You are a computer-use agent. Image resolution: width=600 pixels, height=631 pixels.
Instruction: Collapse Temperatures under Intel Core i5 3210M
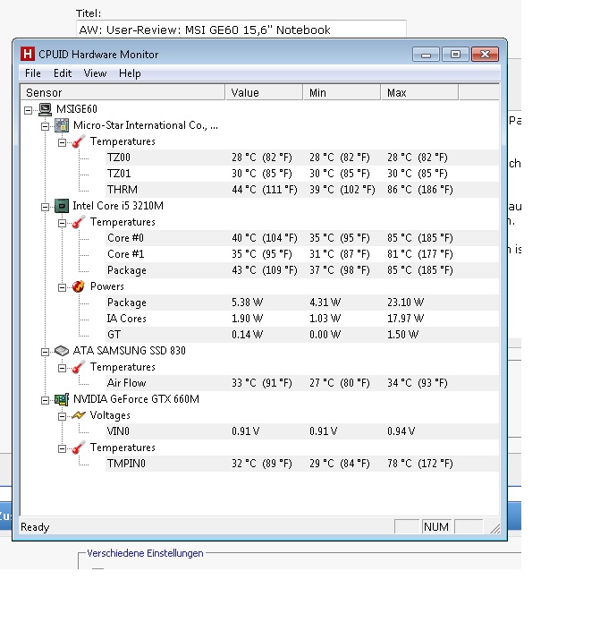pyautogui.click(x=62, y=223)
